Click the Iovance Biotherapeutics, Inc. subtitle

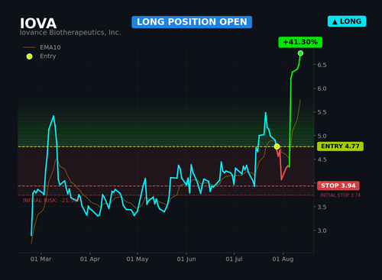coord(70,33)
